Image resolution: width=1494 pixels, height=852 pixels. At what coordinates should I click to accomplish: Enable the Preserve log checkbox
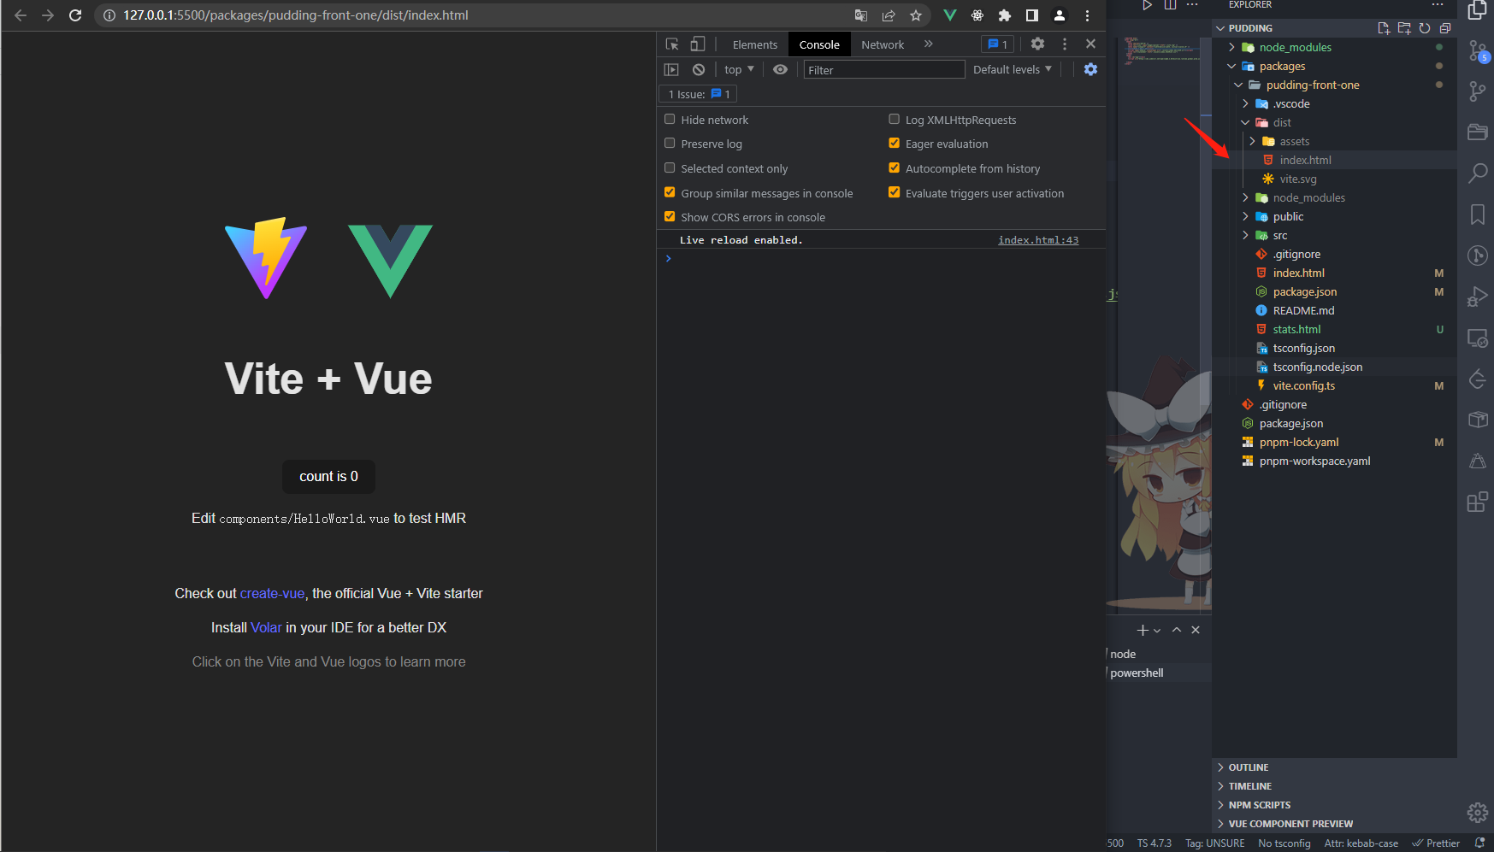(670, 144)
